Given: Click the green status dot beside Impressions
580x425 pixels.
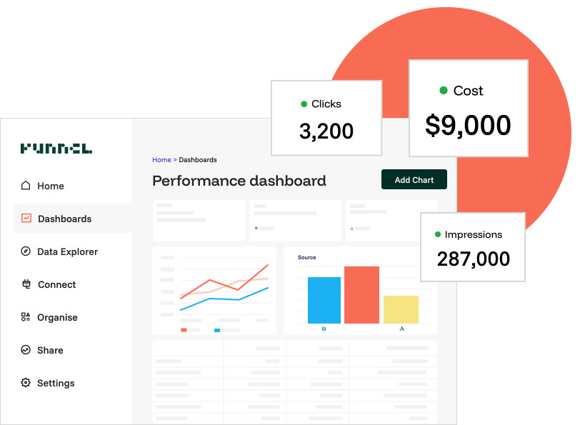Looking at the screenshot, I should (x=438, y=234).
